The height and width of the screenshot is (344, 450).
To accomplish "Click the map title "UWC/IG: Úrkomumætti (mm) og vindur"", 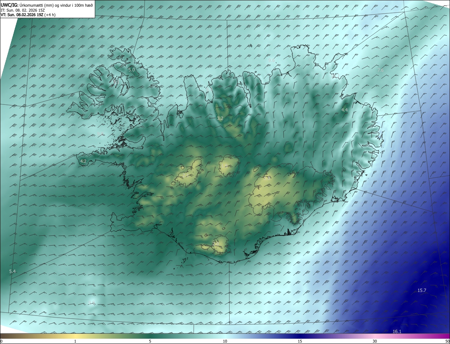I will [x=47, y=5].
